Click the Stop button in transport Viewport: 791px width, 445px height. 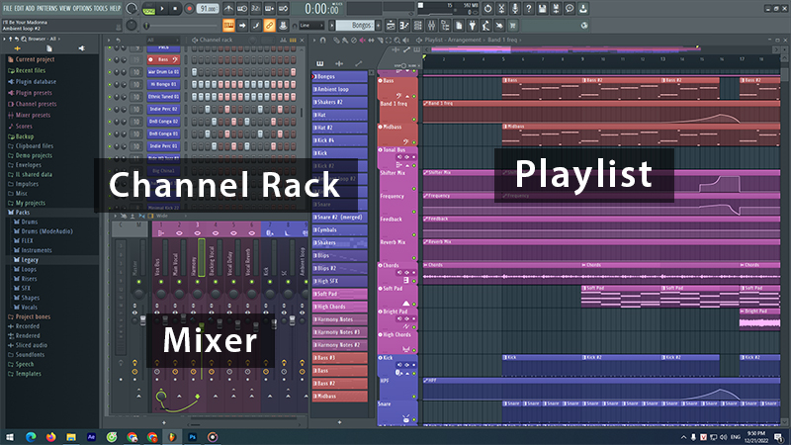pyautogui.click(x=175, y=9)
